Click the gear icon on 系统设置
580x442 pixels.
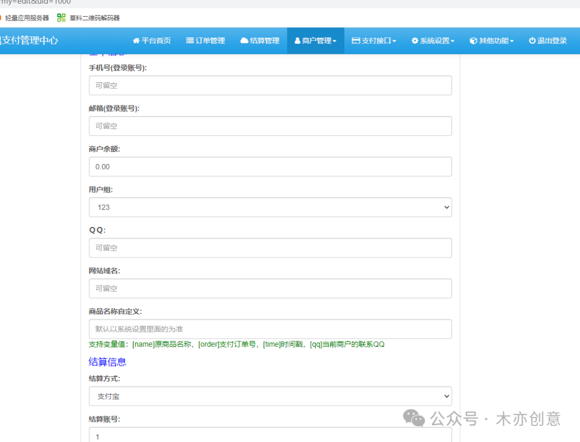click(414, 40)
